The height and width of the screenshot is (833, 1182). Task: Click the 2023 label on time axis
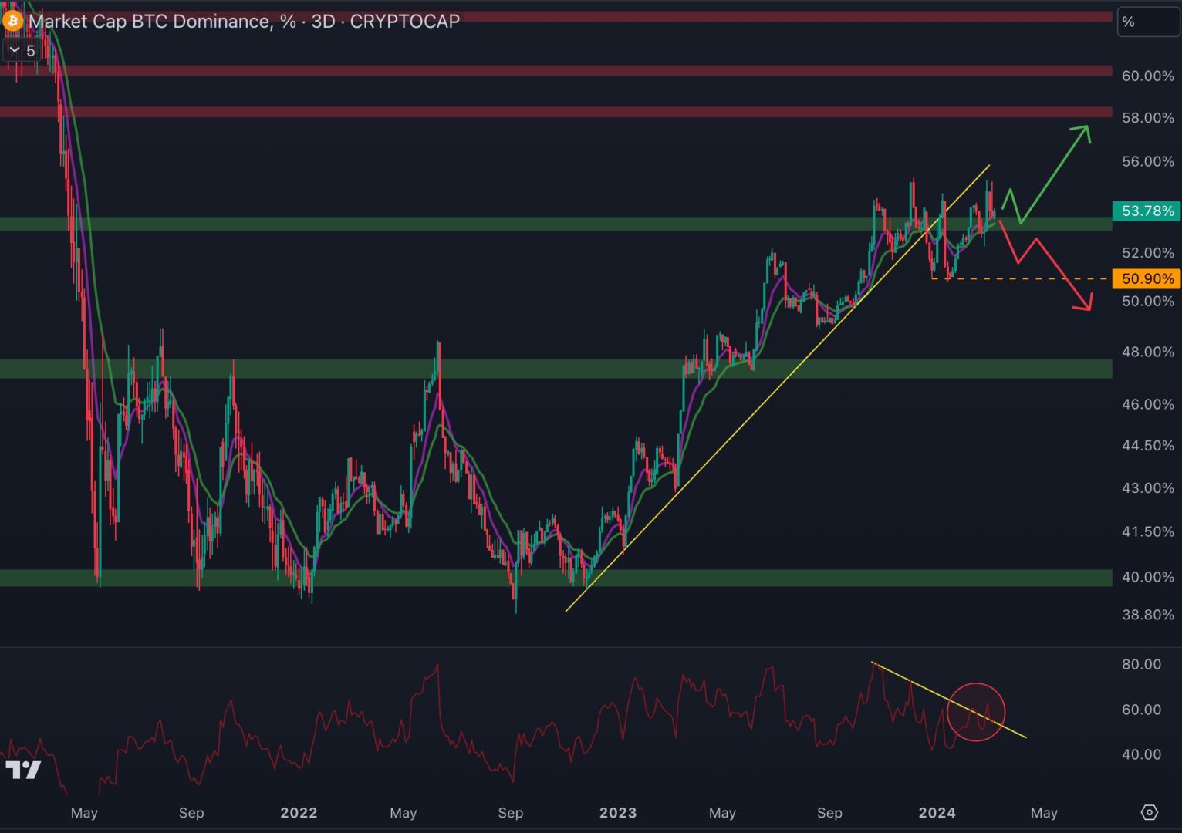pyautogui.click(x=618, y=812)
